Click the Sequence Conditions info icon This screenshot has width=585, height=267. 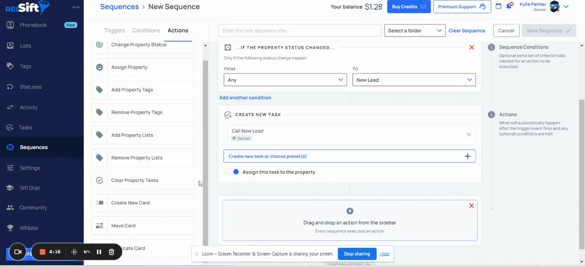click(x=491, y=47)
